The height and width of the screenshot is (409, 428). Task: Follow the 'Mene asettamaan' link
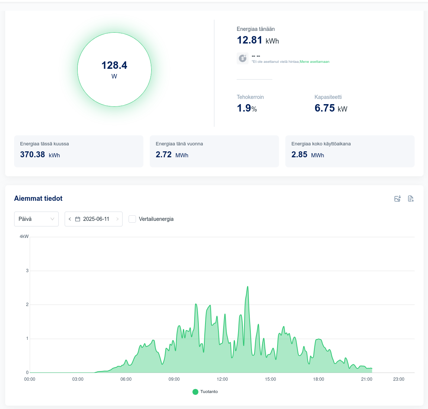point(314,62)
